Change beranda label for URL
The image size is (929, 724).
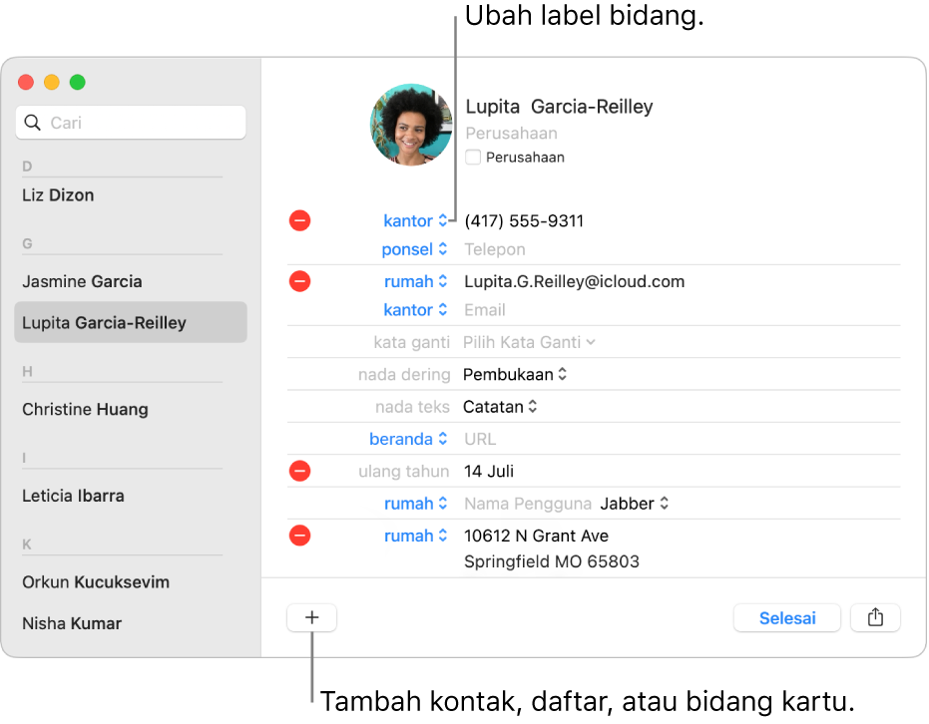[407, 439]
